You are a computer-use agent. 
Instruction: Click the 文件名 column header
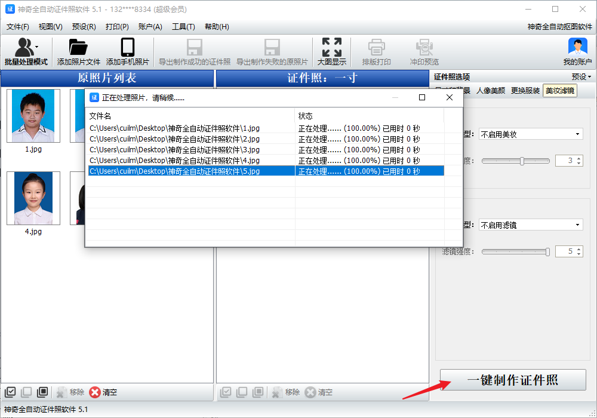coord(190,116)
